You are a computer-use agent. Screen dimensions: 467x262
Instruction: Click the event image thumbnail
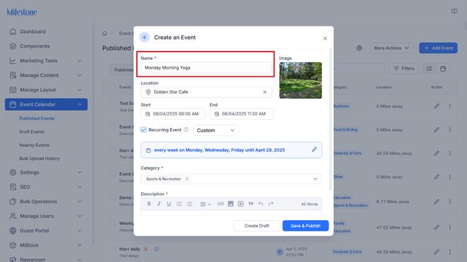[300, 80]
